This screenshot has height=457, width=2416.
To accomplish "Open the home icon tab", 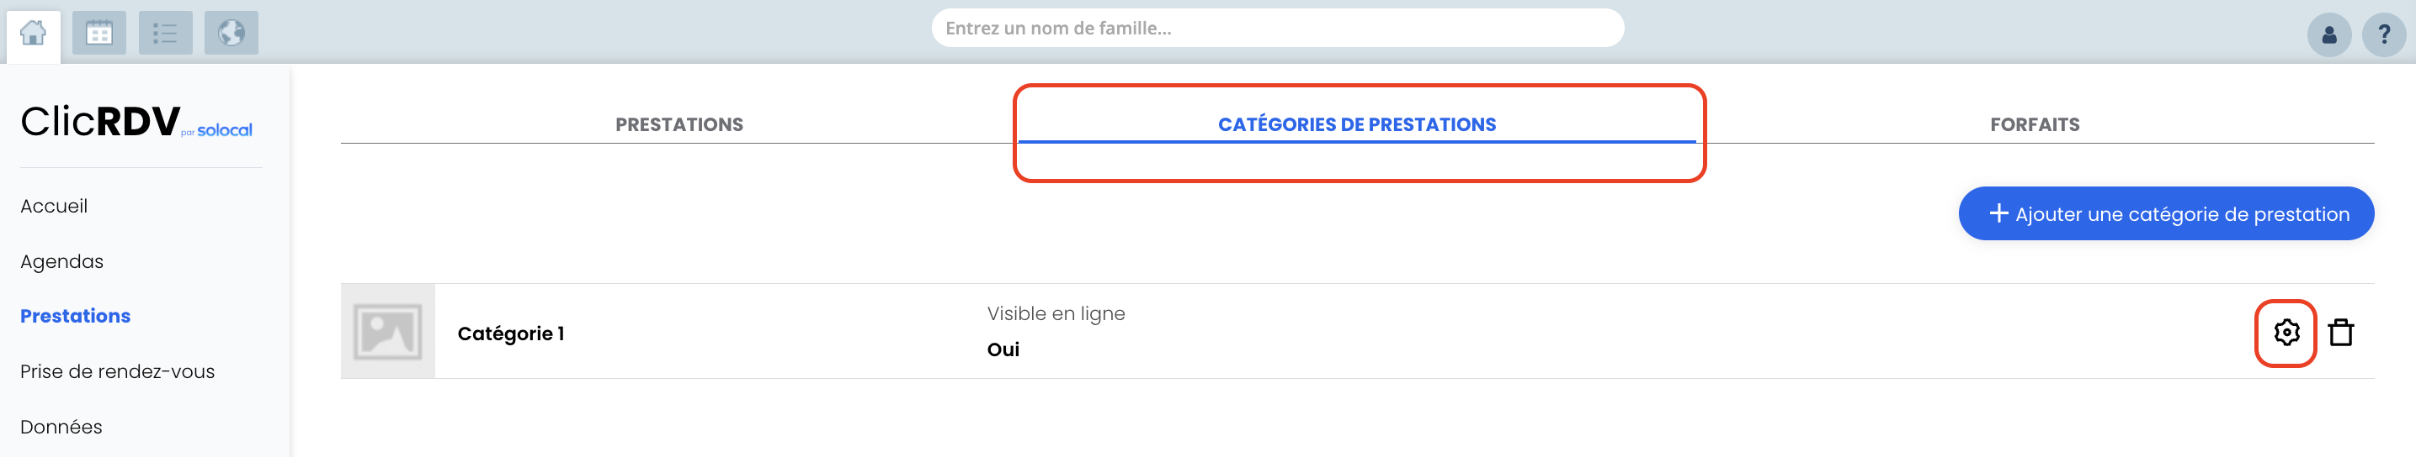I will (33, 34).
